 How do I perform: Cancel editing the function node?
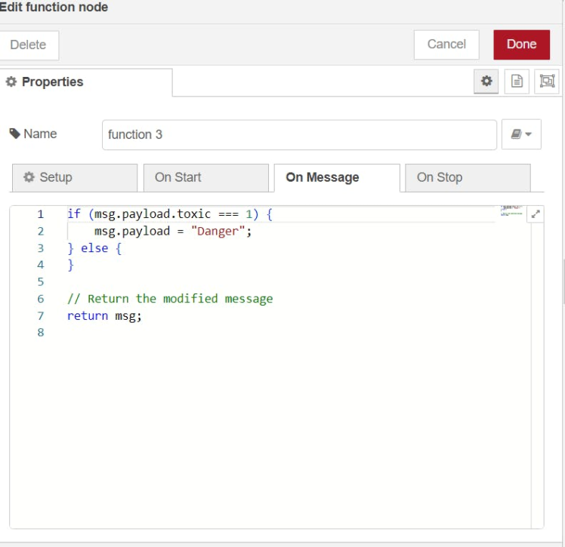(446, 45)
